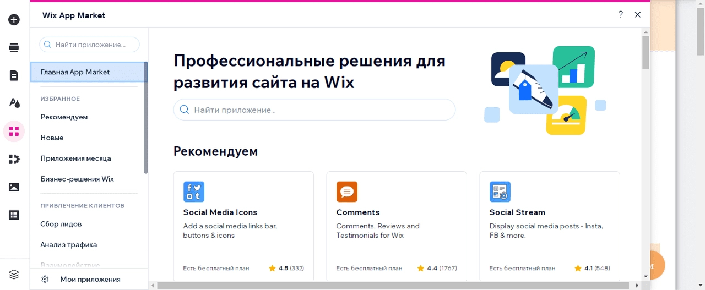Viewport: 705px width, 290px height.
Task: Open the Comments app title
Action: [358, 212]
